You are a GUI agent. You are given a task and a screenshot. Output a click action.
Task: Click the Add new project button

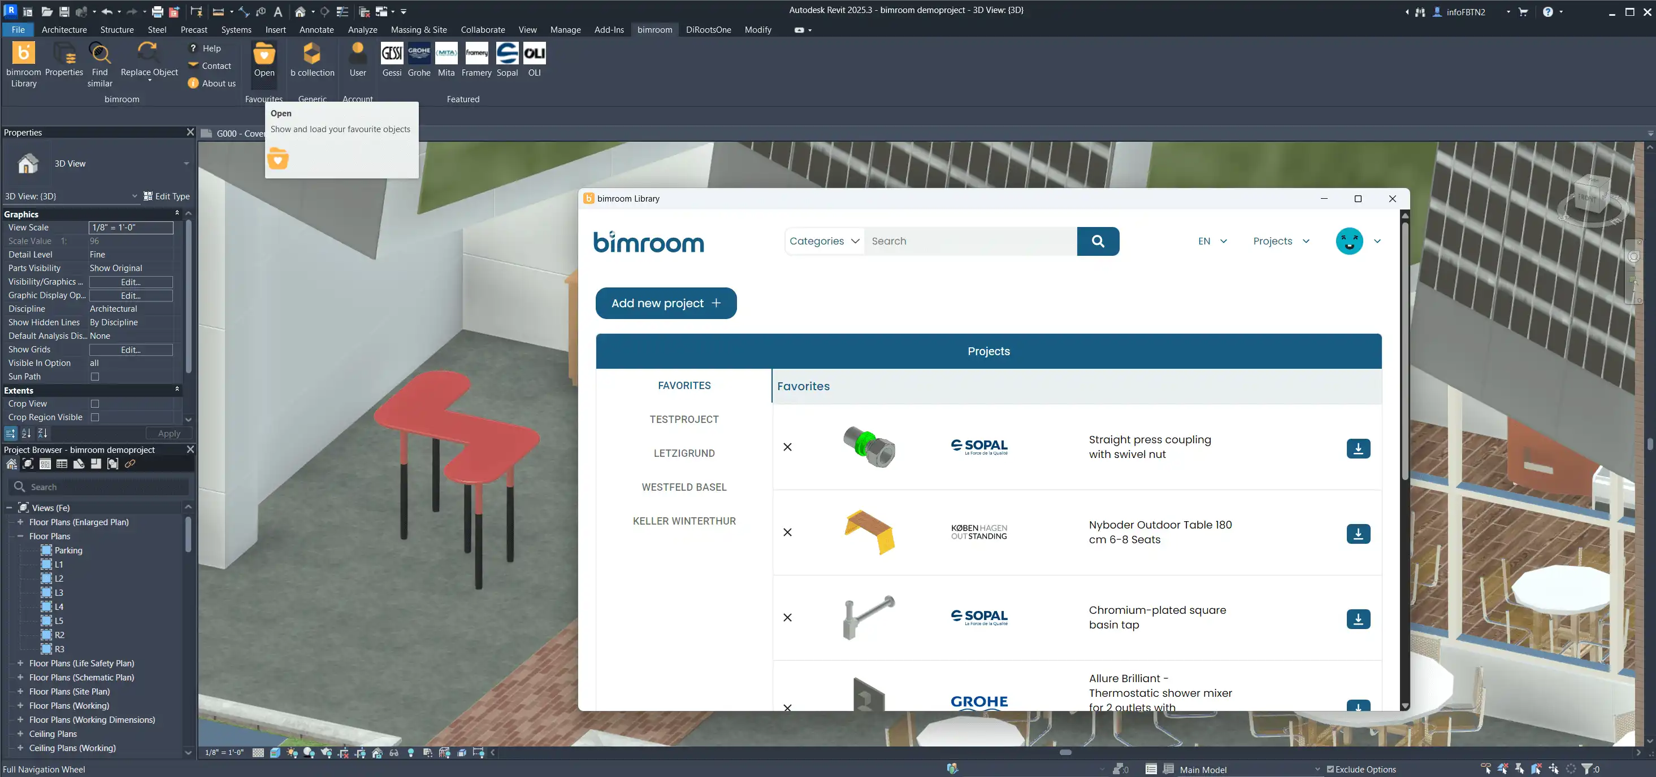click(x=665, y=303)
